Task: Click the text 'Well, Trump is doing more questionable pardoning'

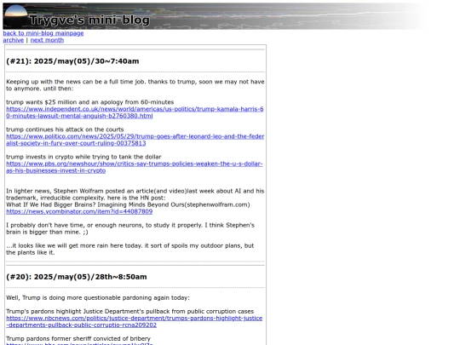Action: [x=98, y=298]
